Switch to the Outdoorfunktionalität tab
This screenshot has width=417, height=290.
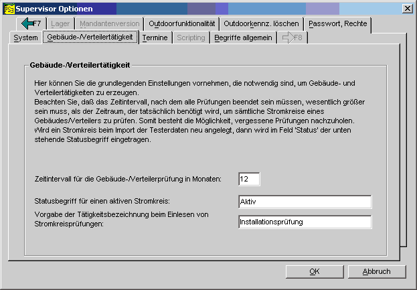pos(181,23)
